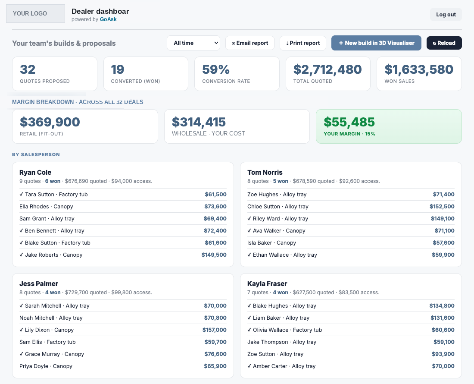Click the $55,485 Your Margin card

(389, 126)
